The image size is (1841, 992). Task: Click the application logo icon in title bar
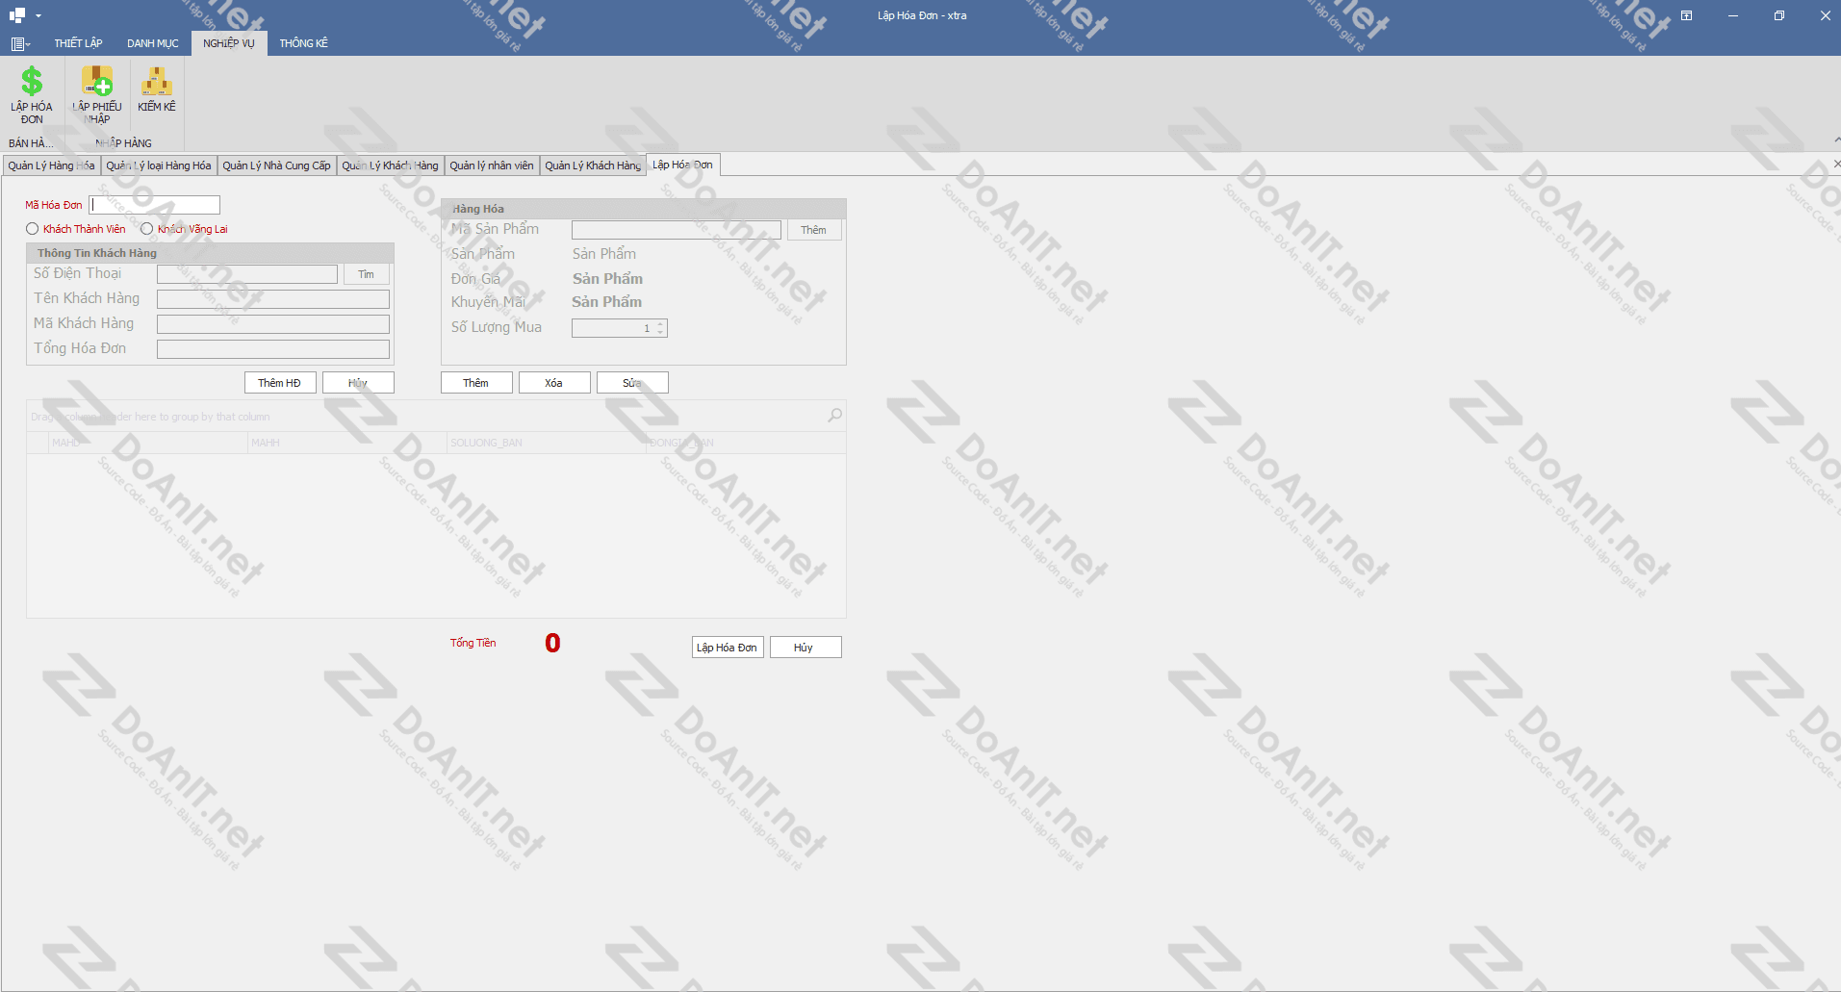tap(17, 15)
